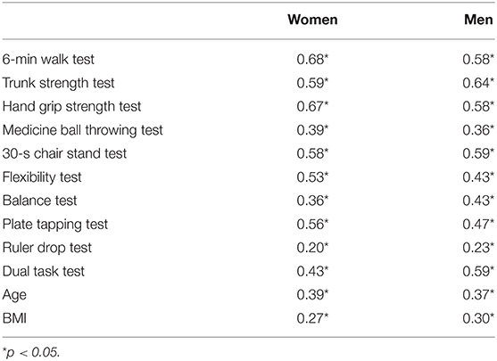Image resolution: width=497 pixels, height=361 pixels.
Task: Select Hand grip strength test label
Action: coord(72,106)
